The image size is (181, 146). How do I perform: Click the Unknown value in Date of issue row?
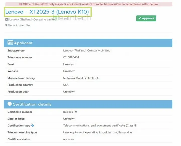69,119
